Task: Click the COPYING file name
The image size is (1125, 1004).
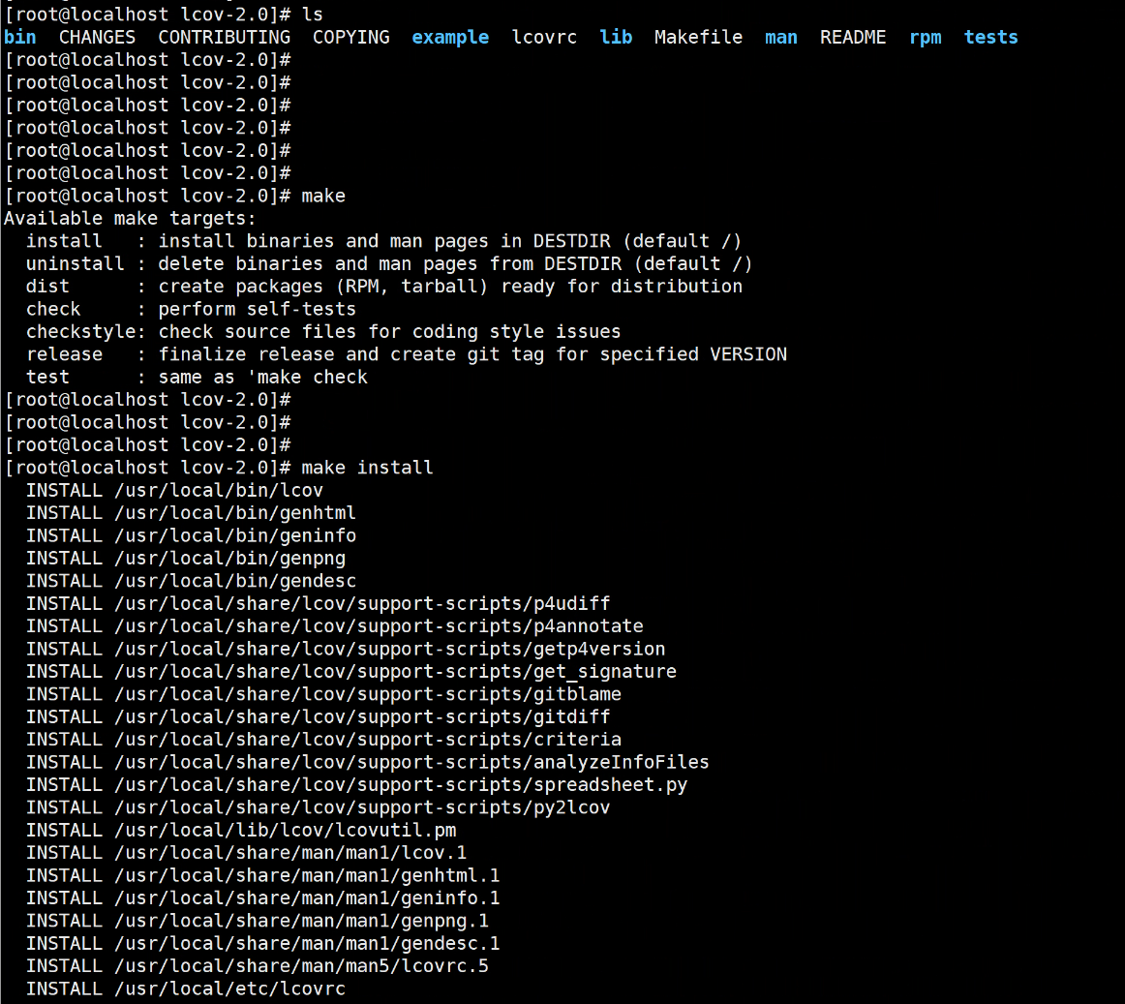Action: tap(350, 38)
